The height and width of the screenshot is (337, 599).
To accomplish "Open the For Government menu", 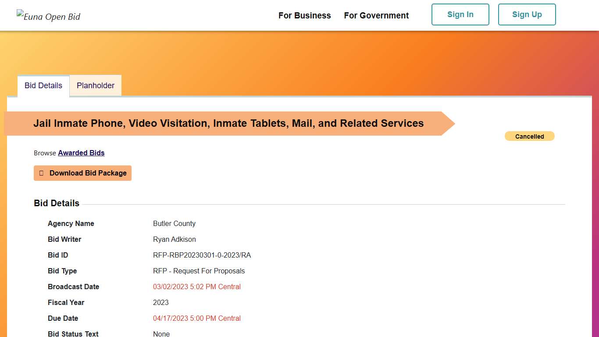I will tap(376, 15).
